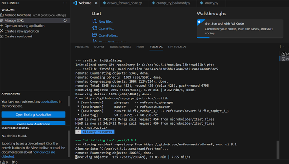Open Get Started with VS Code walkthrough
Image resolution: width=289 pixels, height=164 pixels.
pos(240,29)
